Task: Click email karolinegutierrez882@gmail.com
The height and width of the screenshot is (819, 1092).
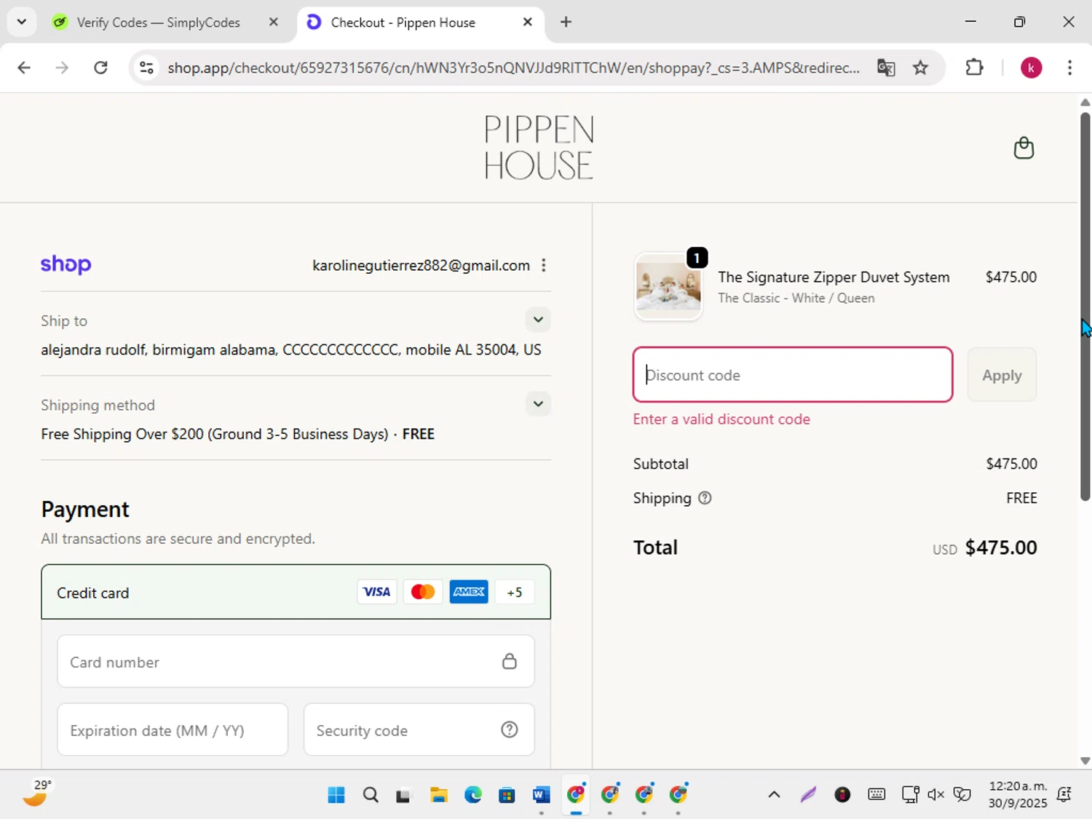Action: point(421,266)
